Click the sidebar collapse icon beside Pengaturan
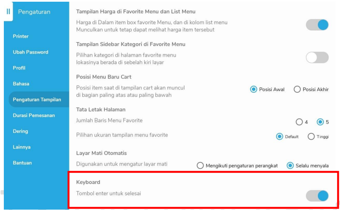 8,12
